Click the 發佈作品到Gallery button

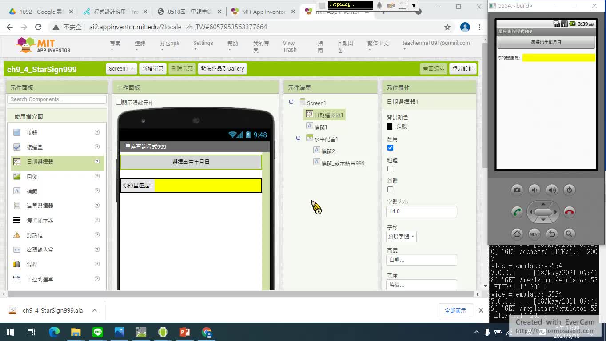pos(223,69)
